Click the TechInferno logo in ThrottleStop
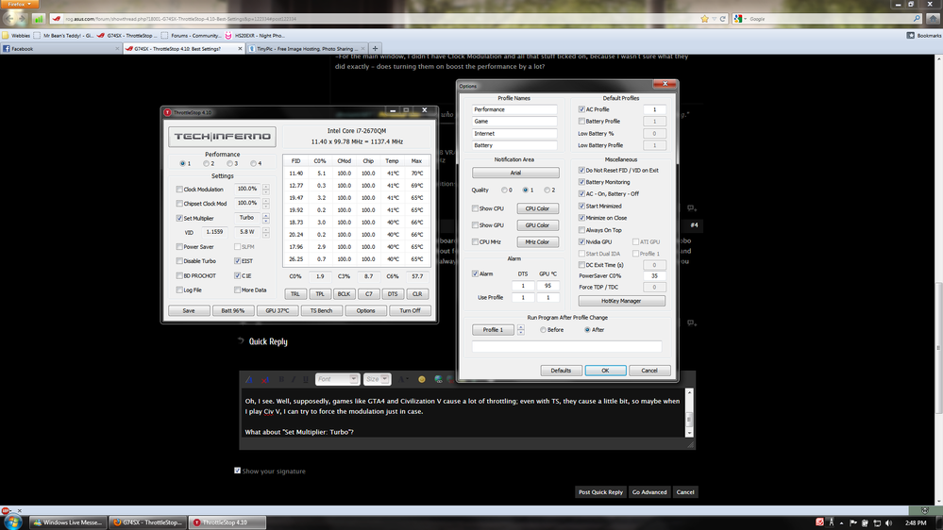This screenshot has height=530, width=943. 222,137
